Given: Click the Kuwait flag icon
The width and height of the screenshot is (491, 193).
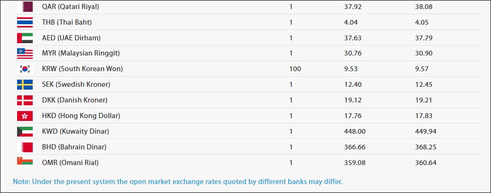Looking at the screenshot, I should click(x=25, y=131).
